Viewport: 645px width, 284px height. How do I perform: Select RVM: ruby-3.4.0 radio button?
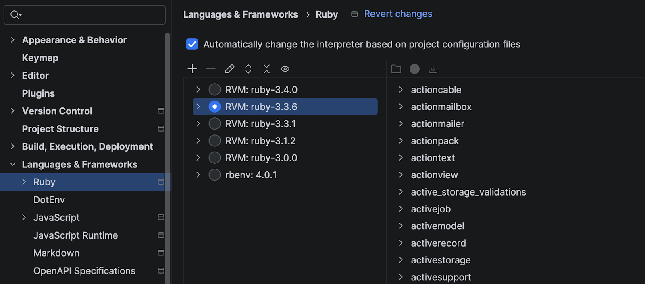(x=214, y=90)
